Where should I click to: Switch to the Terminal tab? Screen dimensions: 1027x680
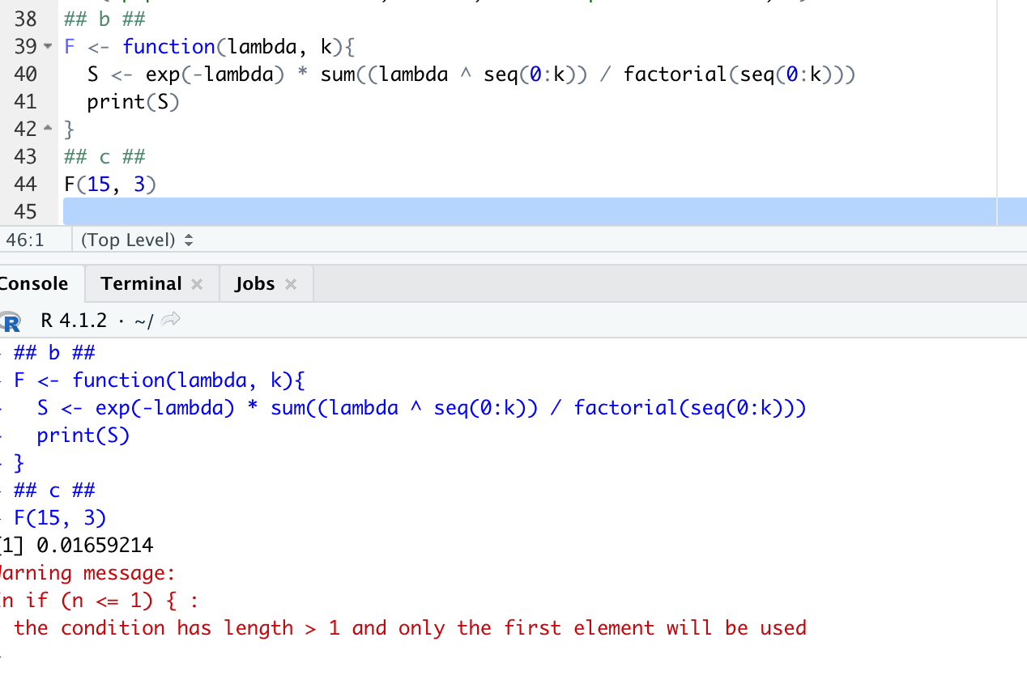[141, 283]
